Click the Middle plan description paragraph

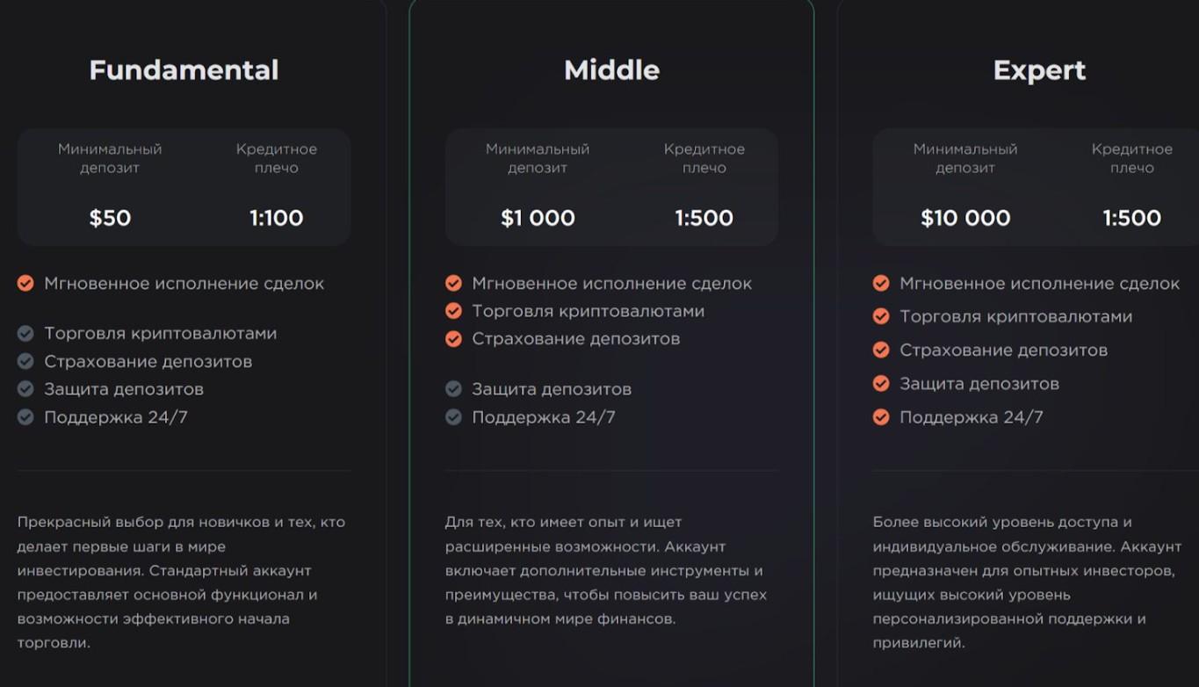[x=606, y=570]
